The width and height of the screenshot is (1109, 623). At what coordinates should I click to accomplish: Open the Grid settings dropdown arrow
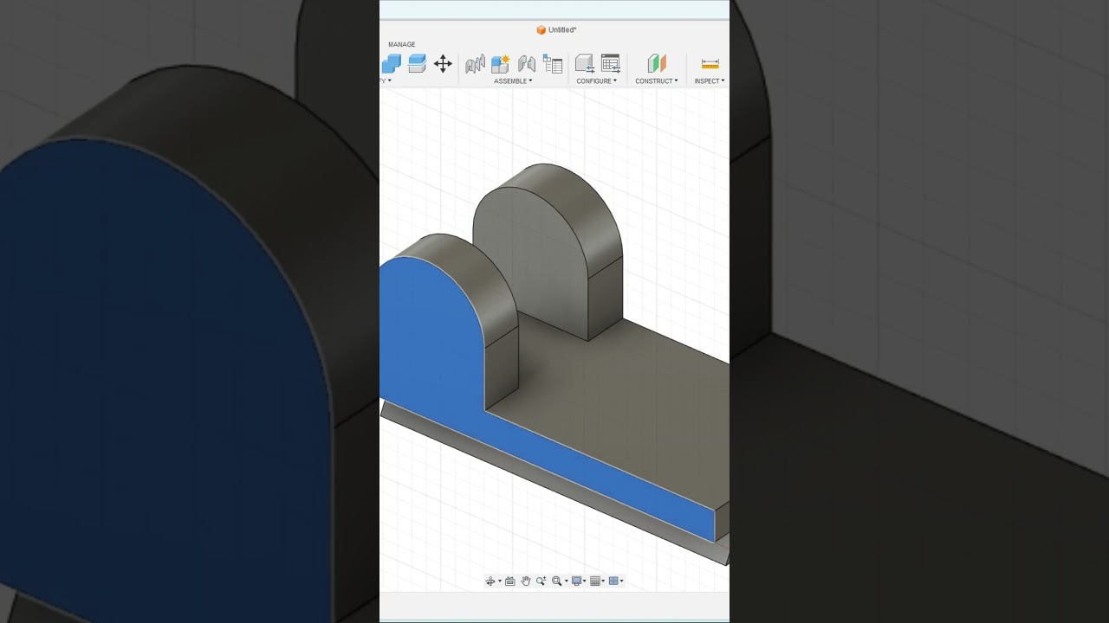click(x=603, y=581)
